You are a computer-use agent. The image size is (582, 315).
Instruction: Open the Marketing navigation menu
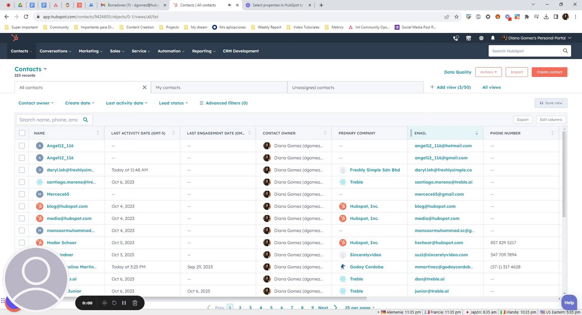[91, 51]
